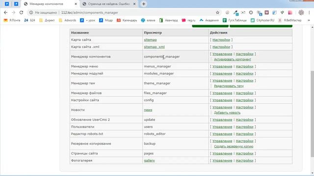The image size is (314, 176).
Task: Open Настройки for Карта сайта
Action: [221, 40]
